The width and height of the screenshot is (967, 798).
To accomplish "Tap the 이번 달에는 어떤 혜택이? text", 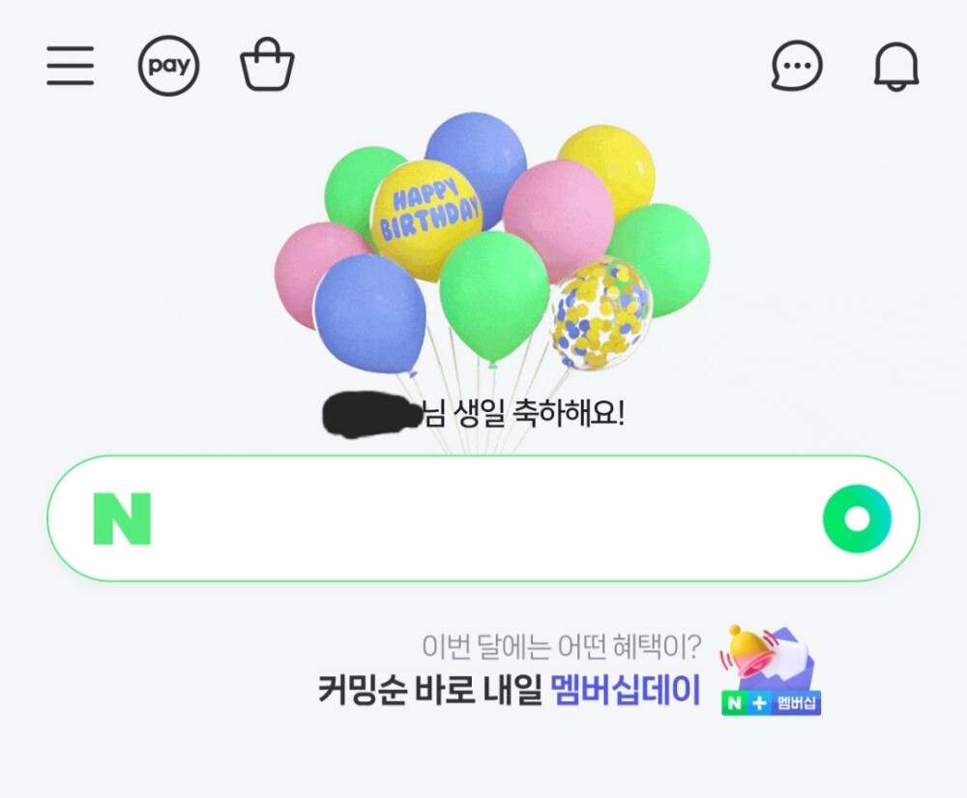I will pos(561,646).
